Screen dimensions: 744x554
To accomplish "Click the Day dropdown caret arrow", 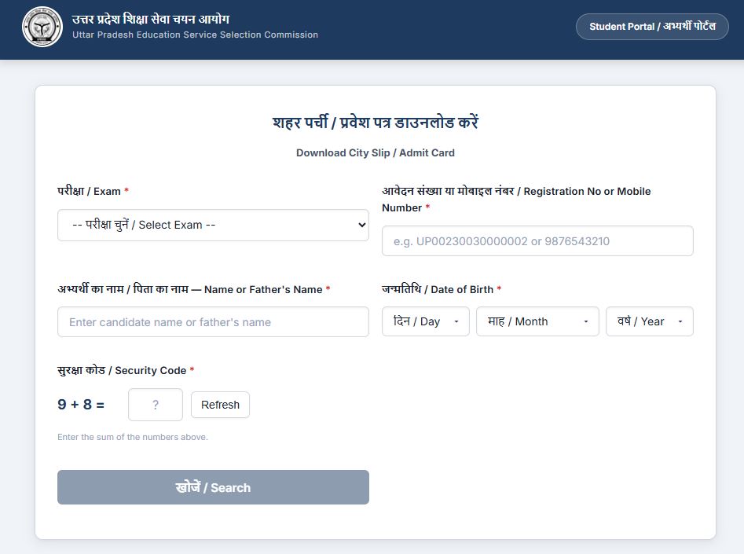I will 456,321.
